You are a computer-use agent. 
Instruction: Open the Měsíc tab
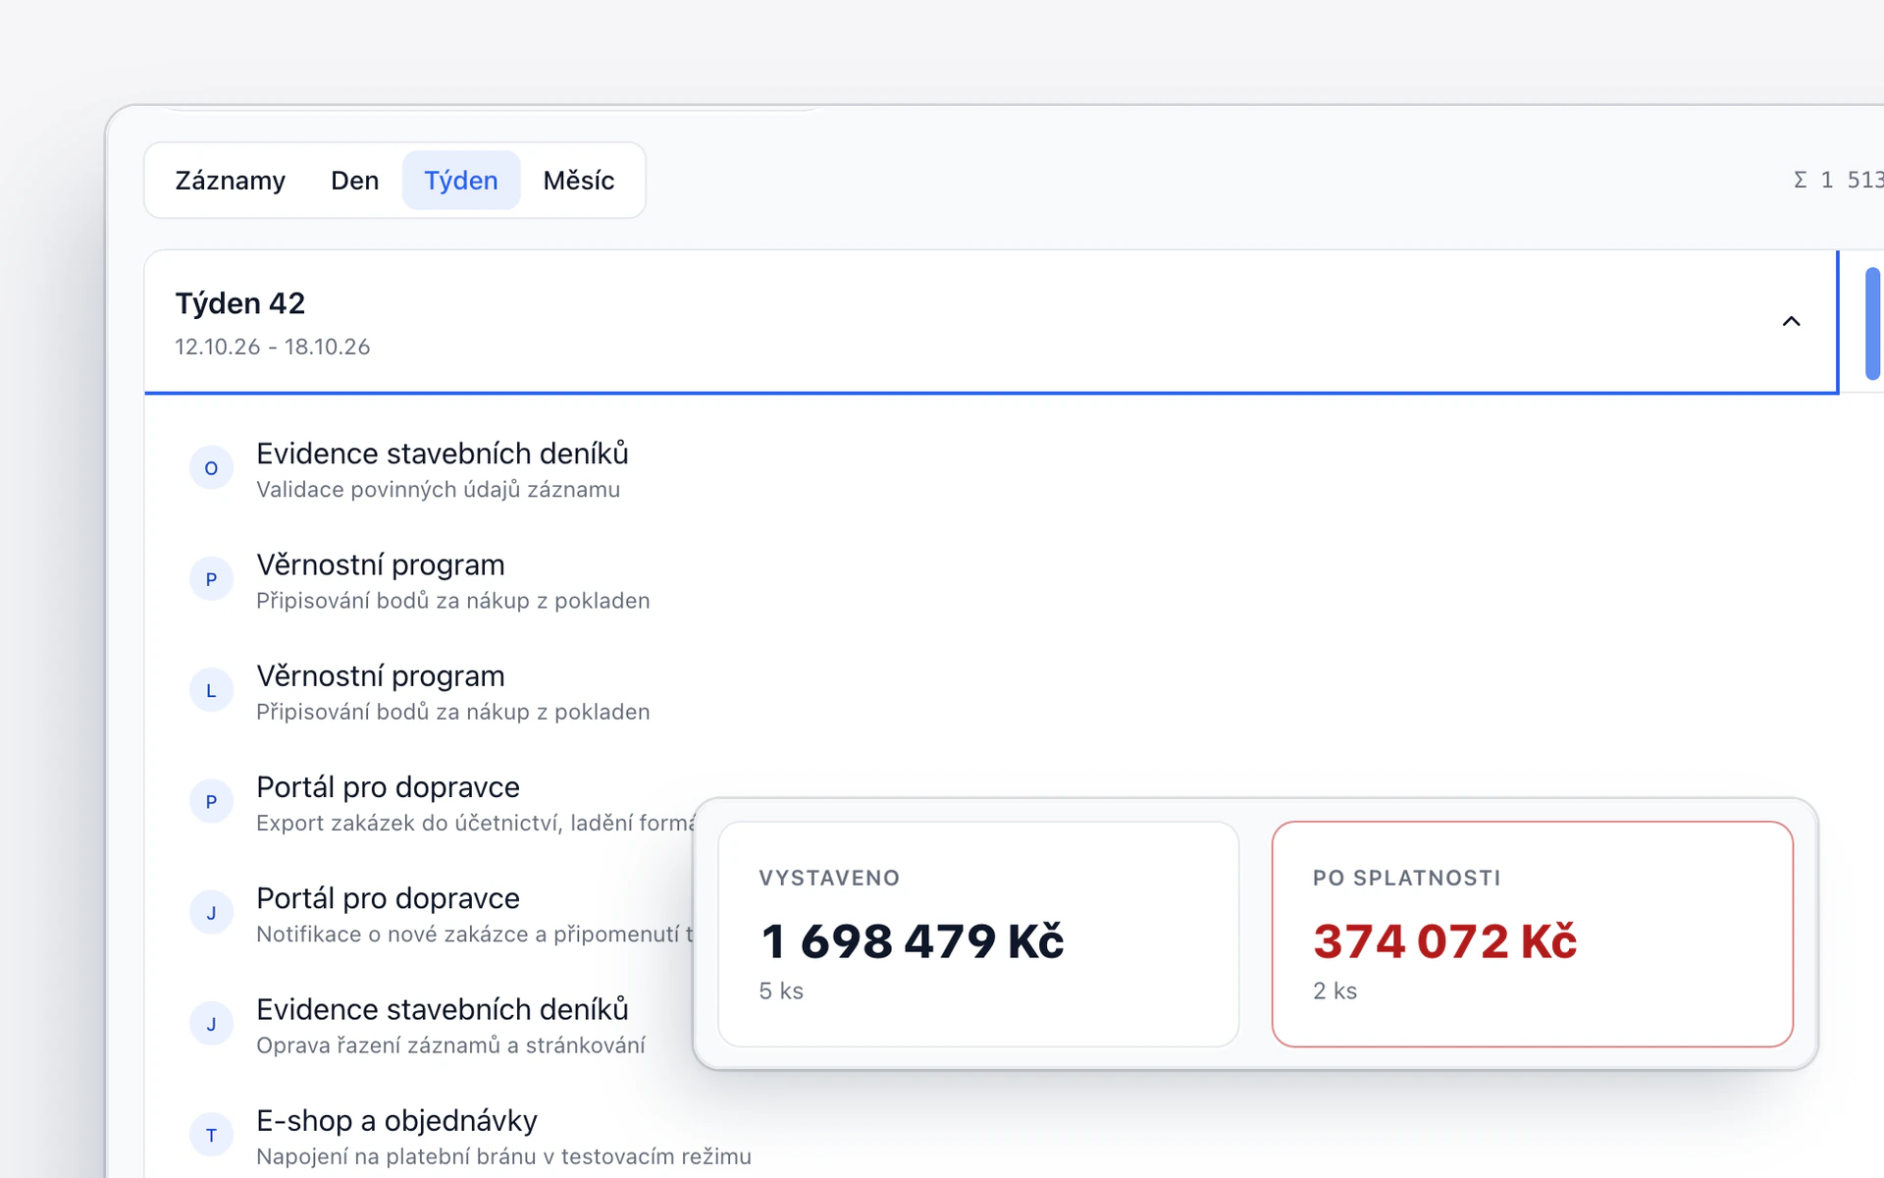click(x=579, y=181)
